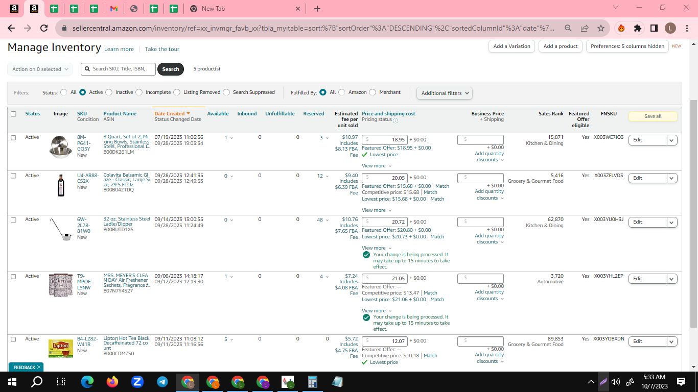Open a new browser tab with plus
The image size is (698, 392).
317,9
